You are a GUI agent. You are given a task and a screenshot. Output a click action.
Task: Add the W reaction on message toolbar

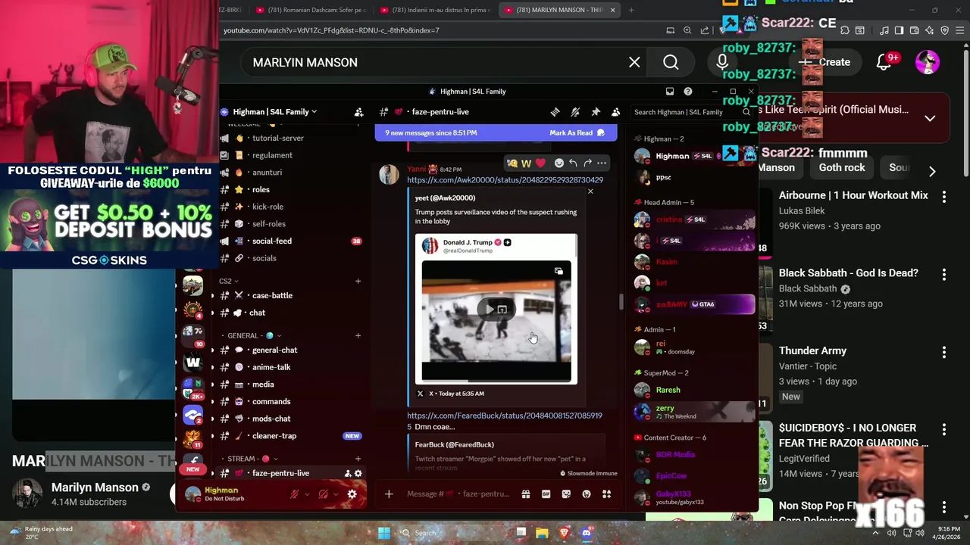526,163
